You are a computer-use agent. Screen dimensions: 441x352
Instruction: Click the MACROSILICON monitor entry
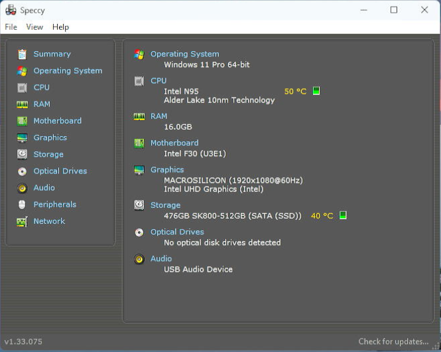[233, 181]
